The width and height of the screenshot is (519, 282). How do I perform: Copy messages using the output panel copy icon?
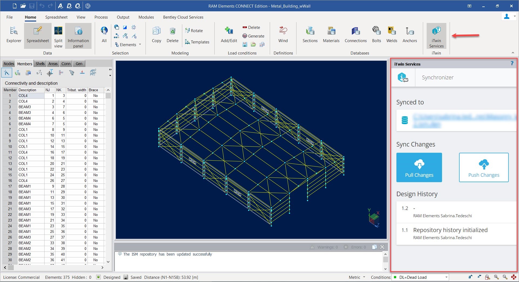(374, 247)
